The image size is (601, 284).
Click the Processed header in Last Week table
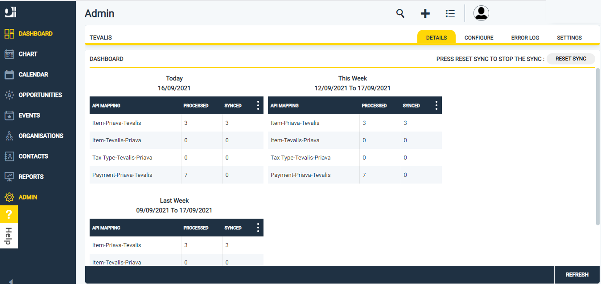196,228
